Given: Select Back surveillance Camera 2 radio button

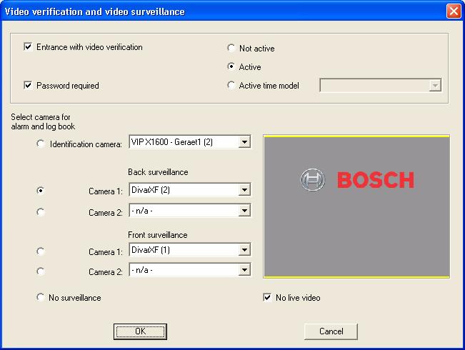Looking at the screenshot, I should pyautogui.click(x=40, y=212).
